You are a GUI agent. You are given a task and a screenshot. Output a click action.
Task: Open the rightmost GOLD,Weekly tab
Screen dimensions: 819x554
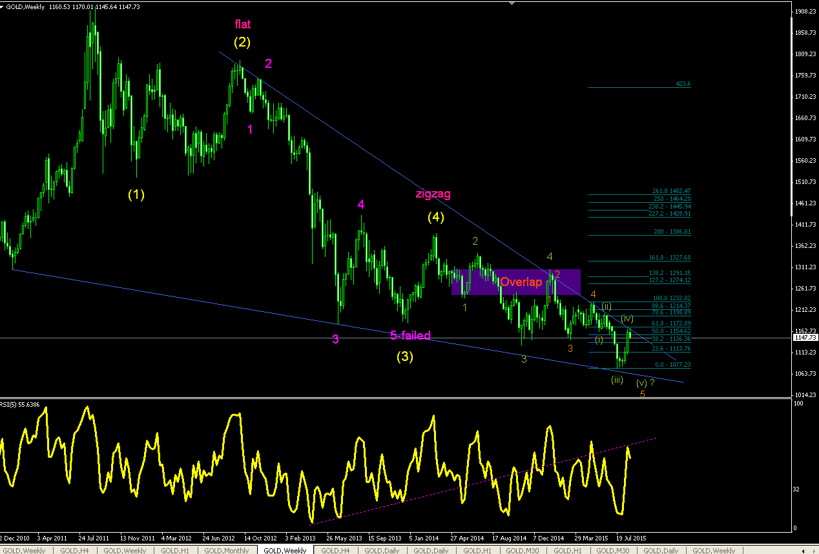coord(714,550)
